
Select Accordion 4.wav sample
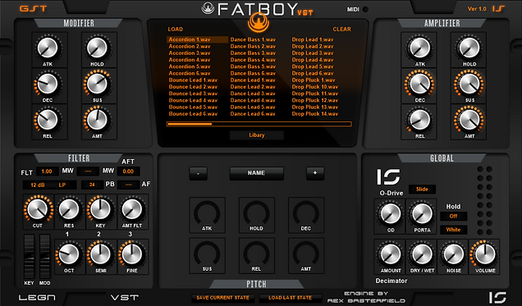(x=190, y=60)
